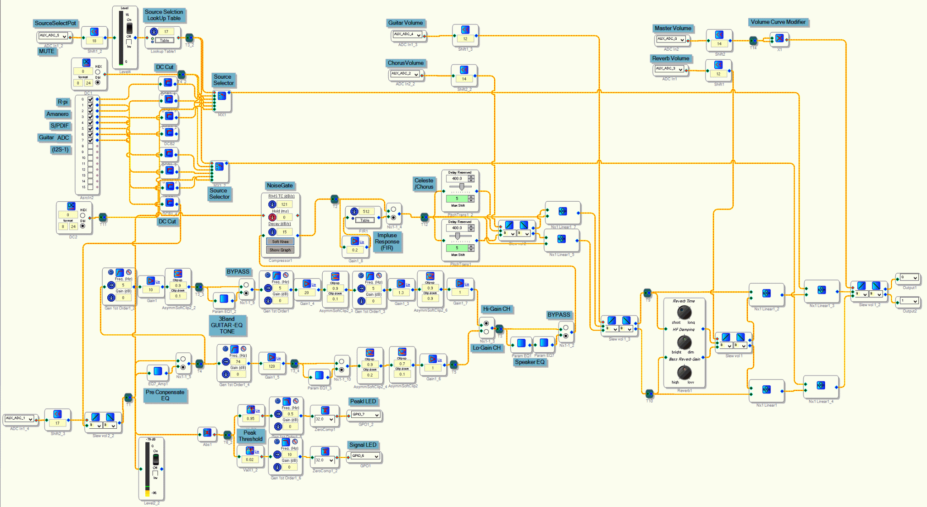Select Dbl radio button in DC2
927x507 pixels.
point(83,226)
